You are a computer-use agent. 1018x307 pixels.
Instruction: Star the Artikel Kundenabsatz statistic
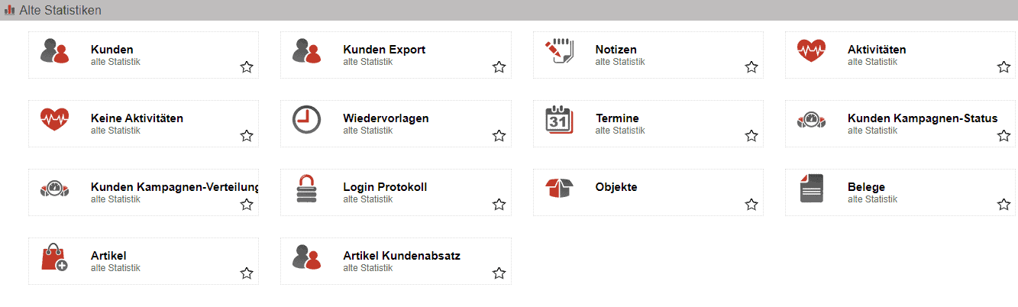(x=499, y=273)
